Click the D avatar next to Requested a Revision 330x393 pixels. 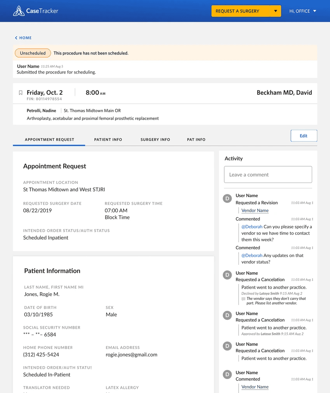pos(227,199)
